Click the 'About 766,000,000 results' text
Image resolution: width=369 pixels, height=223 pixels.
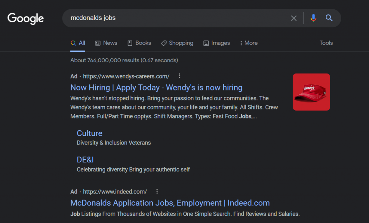click(x=124, y=60)
